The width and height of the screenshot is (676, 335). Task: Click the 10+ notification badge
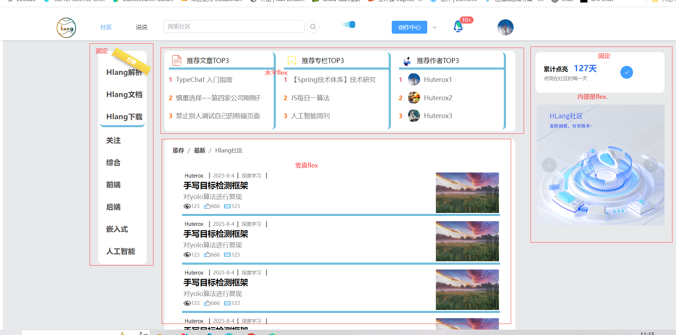[x=466, y=20]
